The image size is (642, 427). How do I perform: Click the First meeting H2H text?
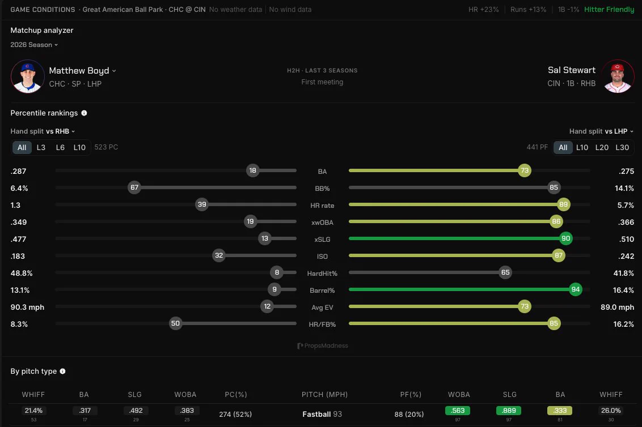[x=322, y=82]
